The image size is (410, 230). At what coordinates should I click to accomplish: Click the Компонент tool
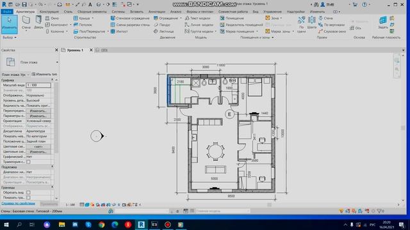(56, 25)
